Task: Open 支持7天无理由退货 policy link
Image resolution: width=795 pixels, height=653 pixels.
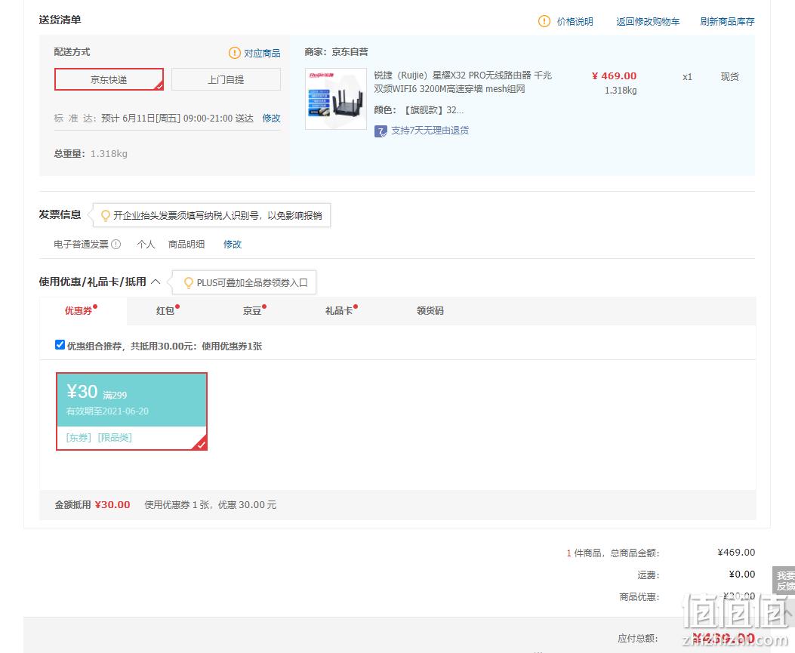Action: pyautogui.click(x=430, y=131)
